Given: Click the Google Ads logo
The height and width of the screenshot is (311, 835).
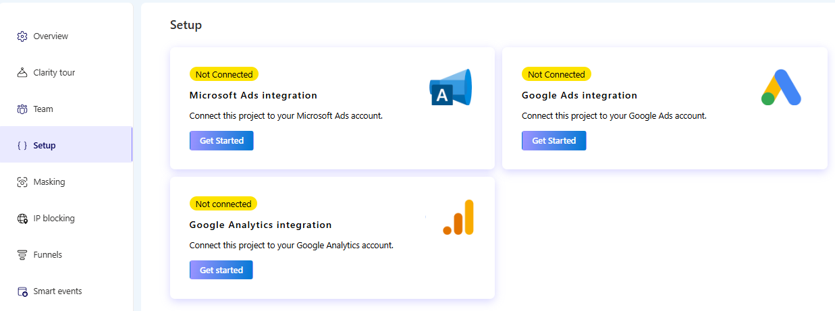Looking at the screenshot, I should point(781,88).
